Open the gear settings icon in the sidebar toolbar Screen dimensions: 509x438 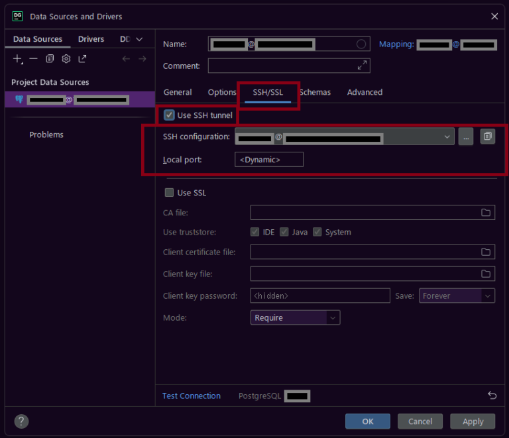tap(66, 59)
